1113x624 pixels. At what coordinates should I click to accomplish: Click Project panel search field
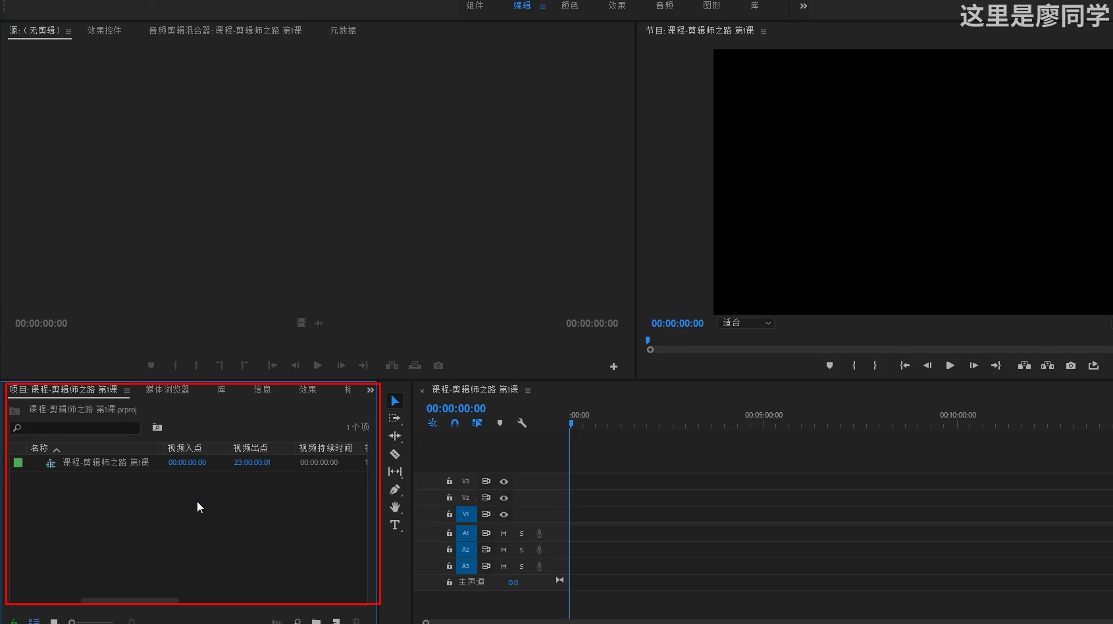[x=76, y=427]
